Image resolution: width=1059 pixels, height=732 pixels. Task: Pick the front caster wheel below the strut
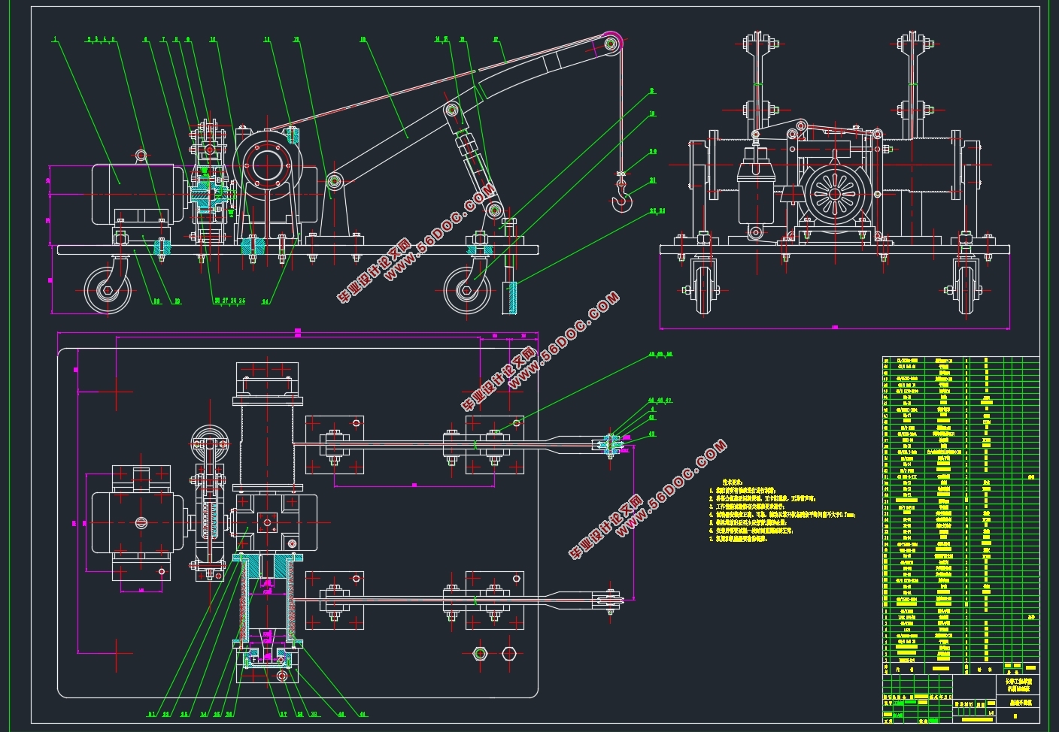tap(467, 290)
